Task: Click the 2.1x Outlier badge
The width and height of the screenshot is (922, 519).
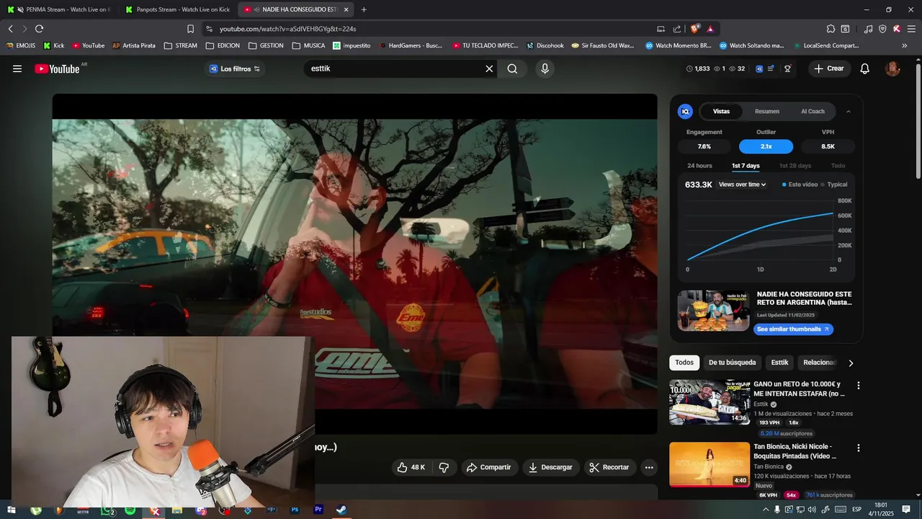Action: tap(766, 146)
